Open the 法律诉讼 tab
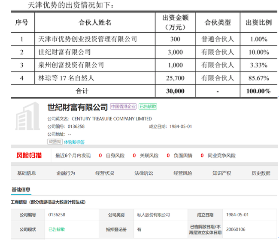 [x=144, y=173]
